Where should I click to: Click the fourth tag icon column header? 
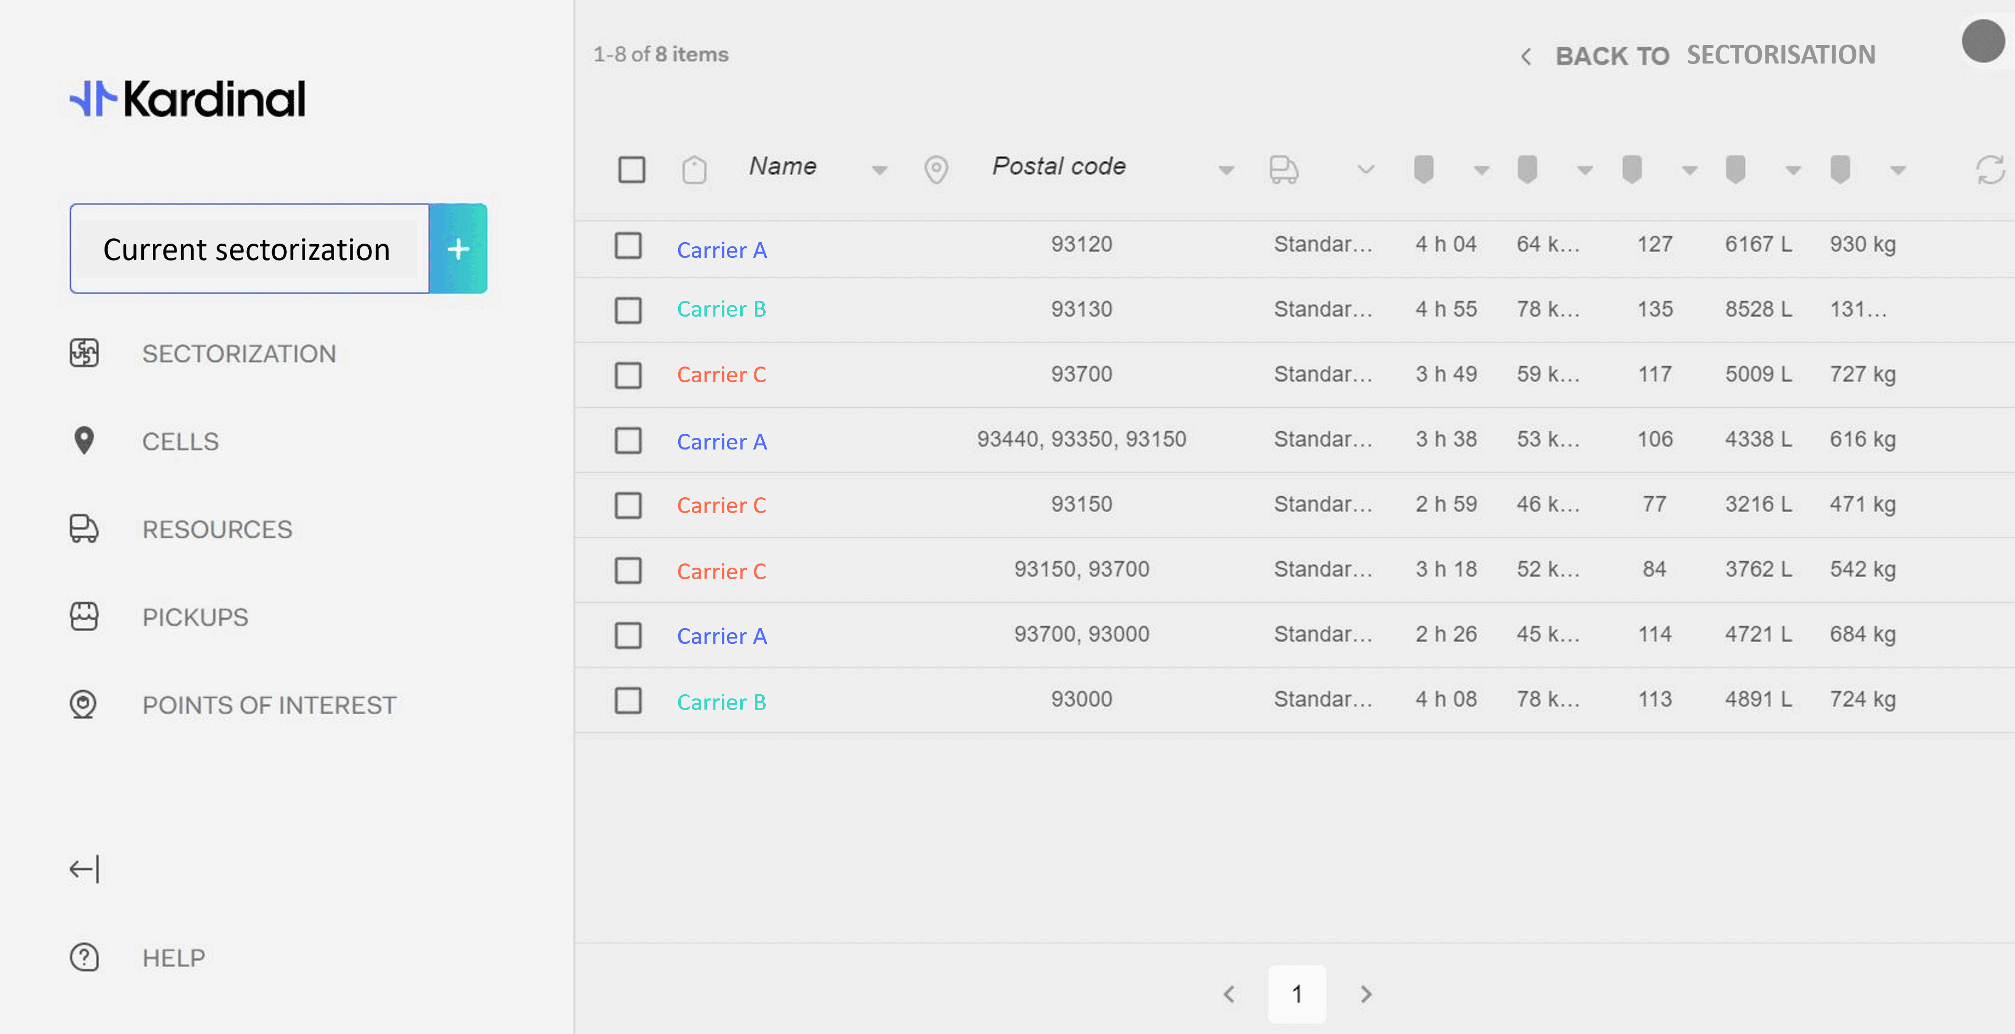(1736, 169)
